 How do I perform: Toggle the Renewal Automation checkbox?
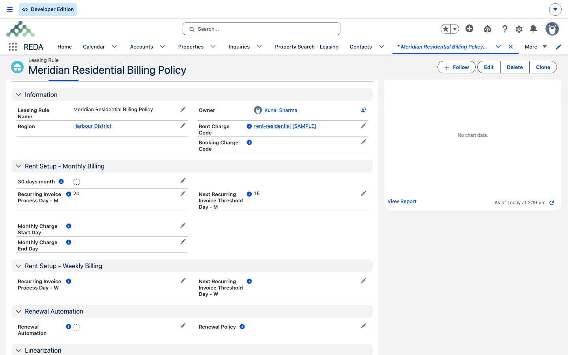[77, 327]
